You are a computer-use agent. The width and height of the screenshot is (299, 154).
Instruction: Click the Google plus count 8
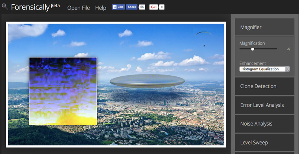(162, 7)
